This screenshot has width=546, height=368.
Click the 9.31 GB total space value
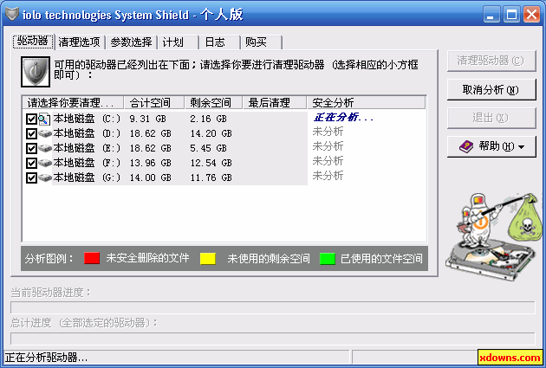tap(147, 119)
